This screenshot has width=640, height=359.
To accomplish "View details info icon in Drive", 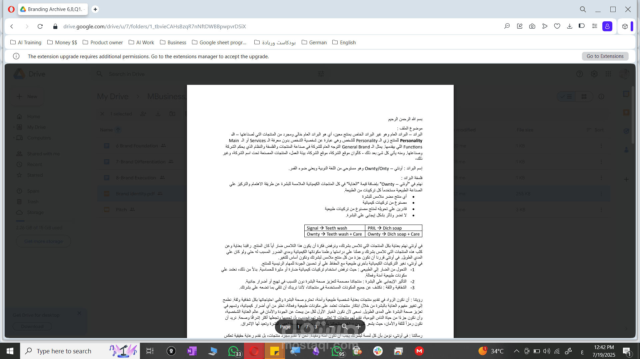I will tap(601, 96).
